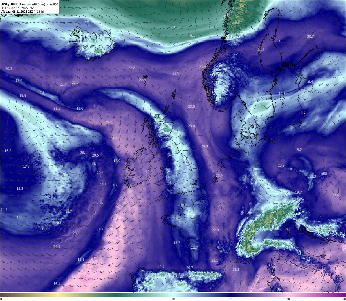Viewport: 346px width, 301px height.
Task: Click the 20.9 value label
Action: click(x=281, y=165)
